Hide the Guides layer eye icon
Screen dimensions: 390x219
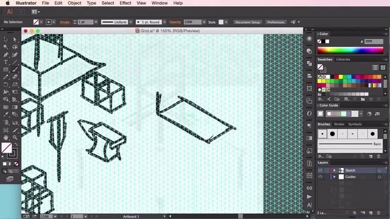pos(321,177)
